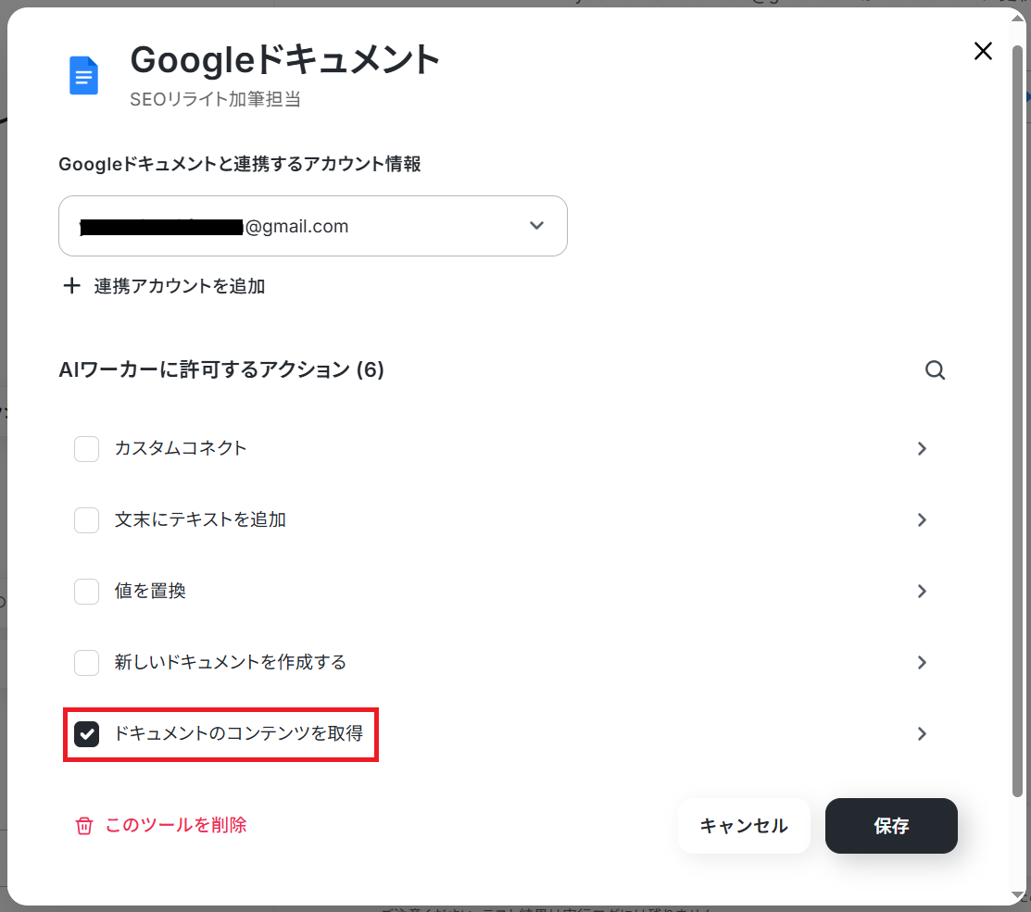Screen dimensions: 1031x912
Task: Expand ドキュメントのコンテンツを取得 chevron
Action: point(922,734)
